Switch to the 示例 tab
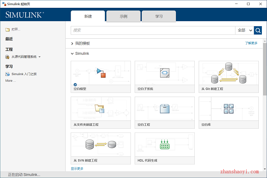267x178 pixels. click(x=123, y=16)
